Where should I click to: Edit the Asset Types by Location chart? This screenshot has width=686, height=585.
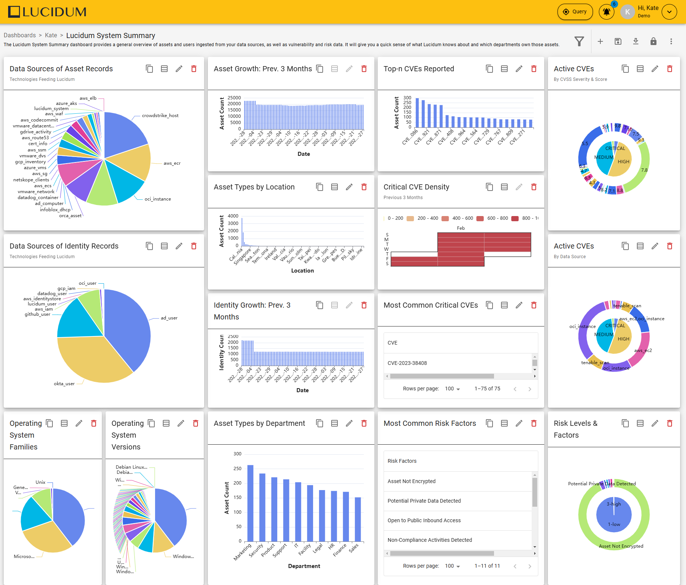pyautogui.click(x=349, y=187)
